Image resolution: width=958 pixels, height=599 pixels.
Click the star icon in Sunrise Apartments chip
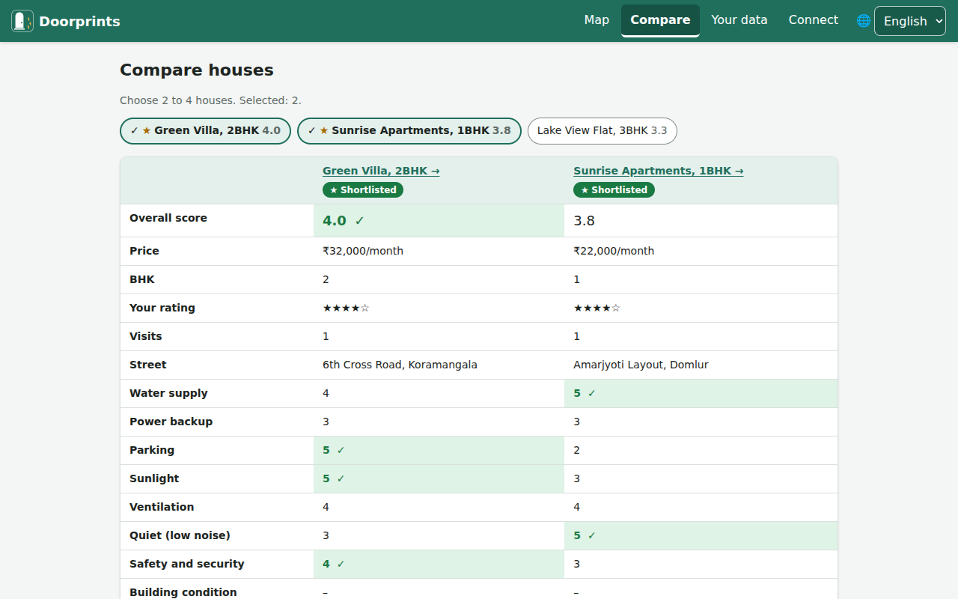coord(324,130)
